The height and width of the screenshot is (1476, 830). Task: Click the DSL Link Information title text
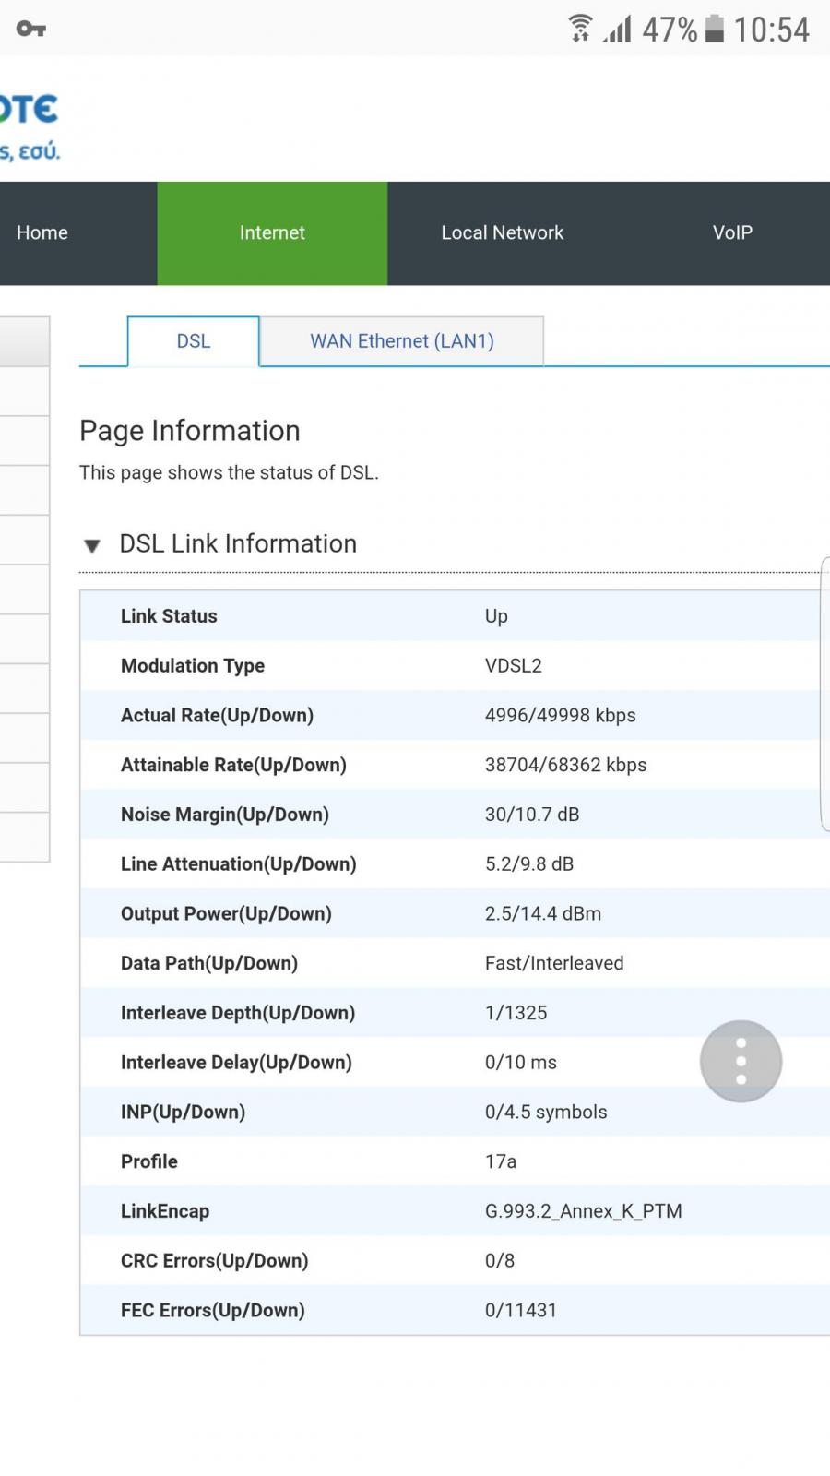coord(238,543)
